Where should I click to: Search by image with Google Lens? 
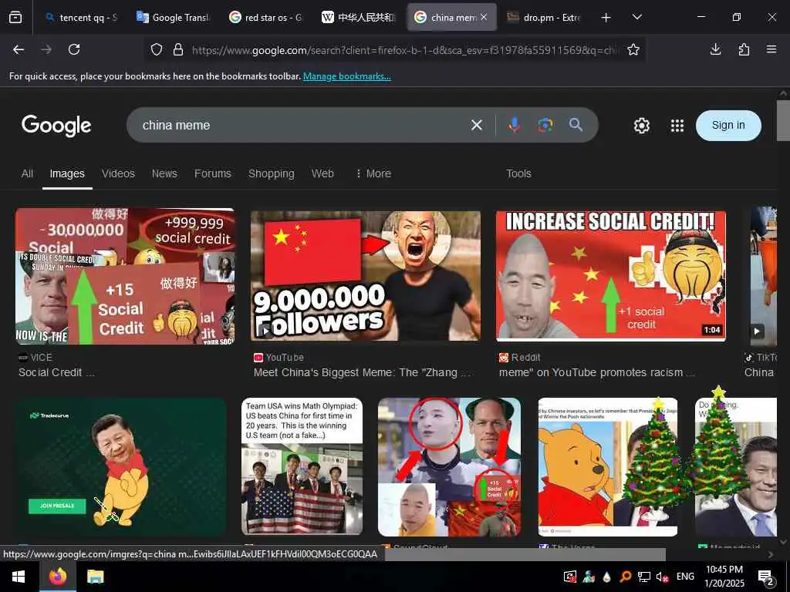(x=545, y=125)
